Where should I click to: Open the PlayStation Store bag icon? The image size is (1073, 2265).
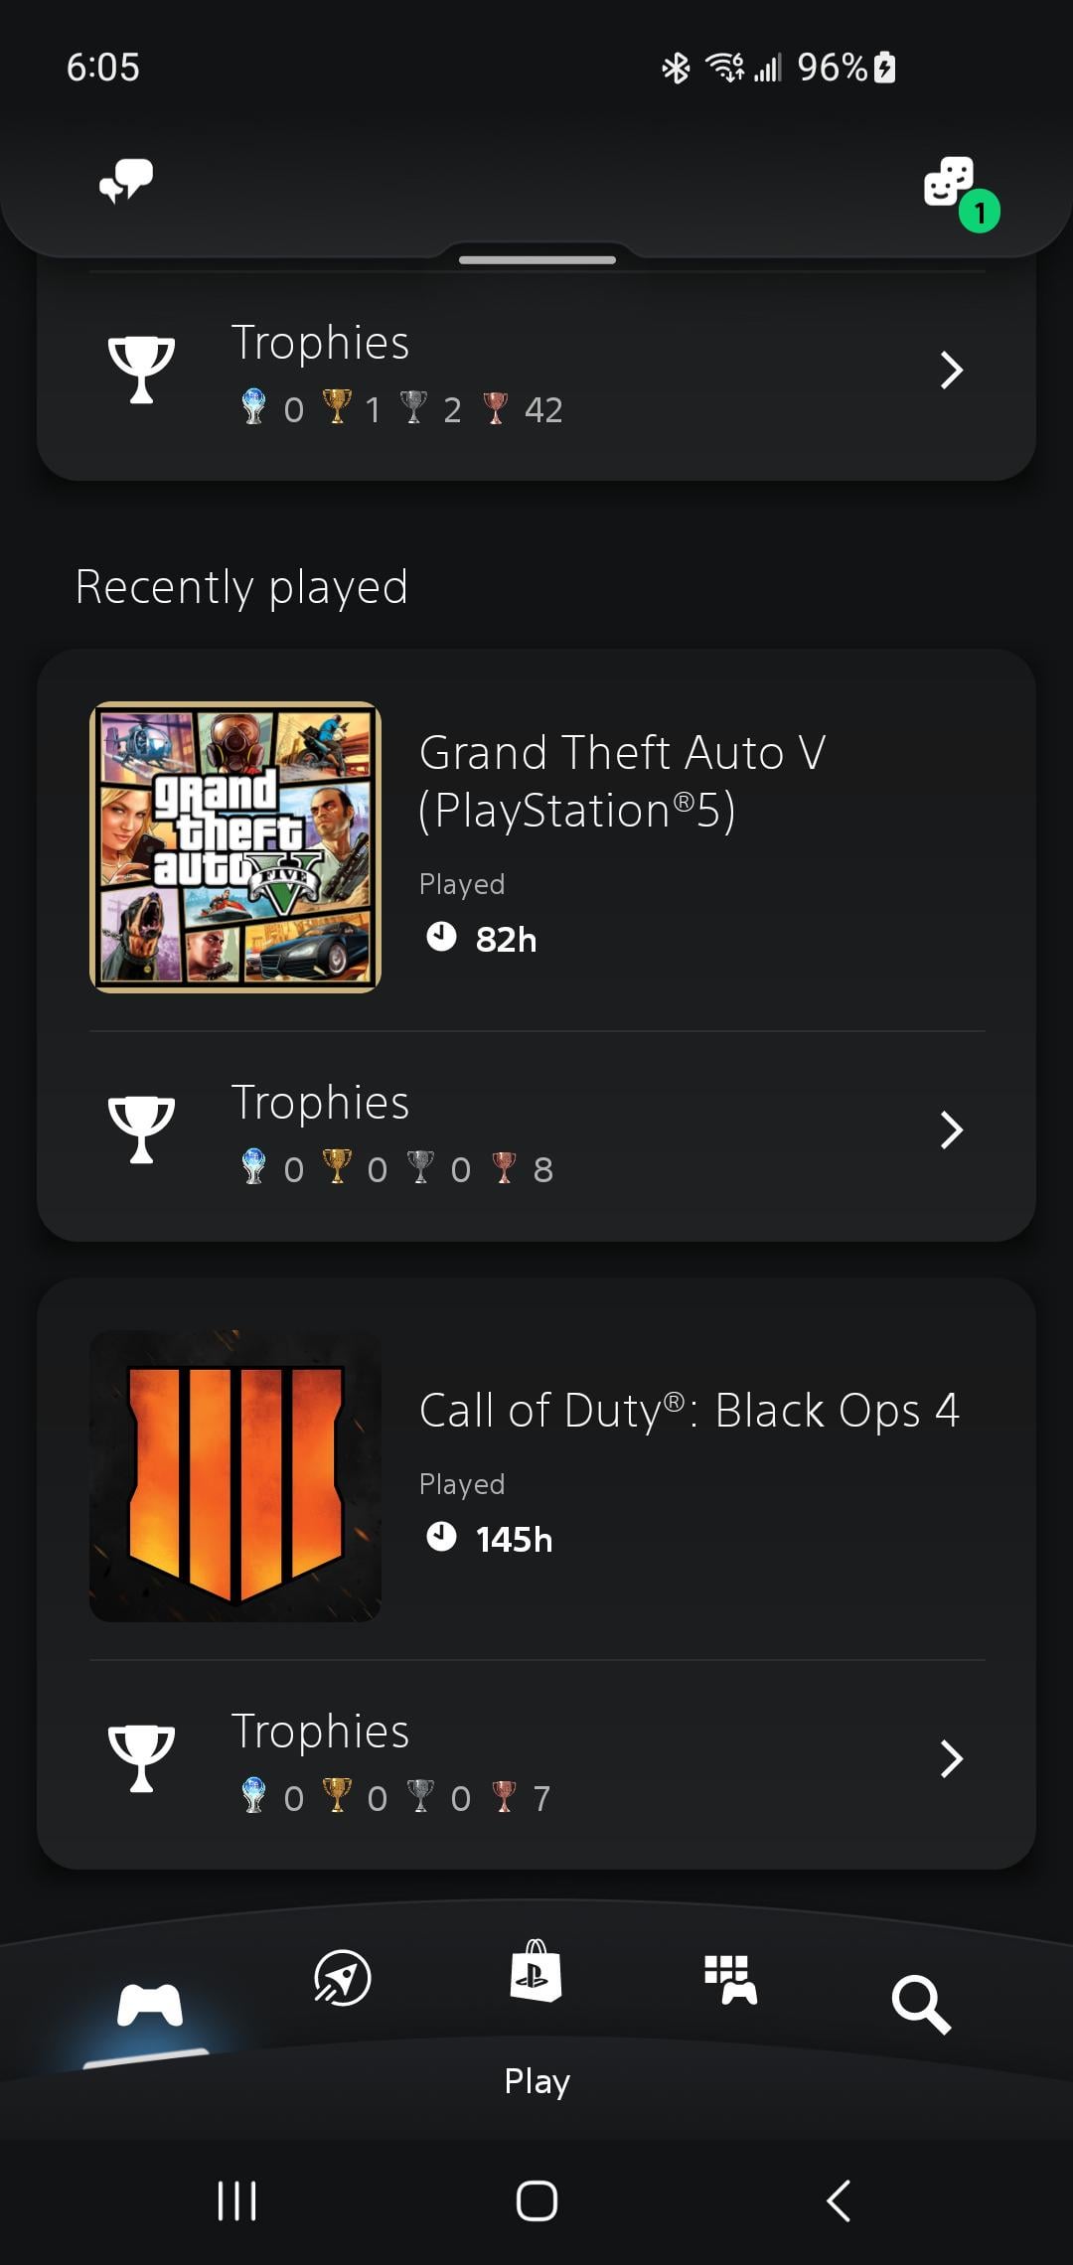point(536,1972)
